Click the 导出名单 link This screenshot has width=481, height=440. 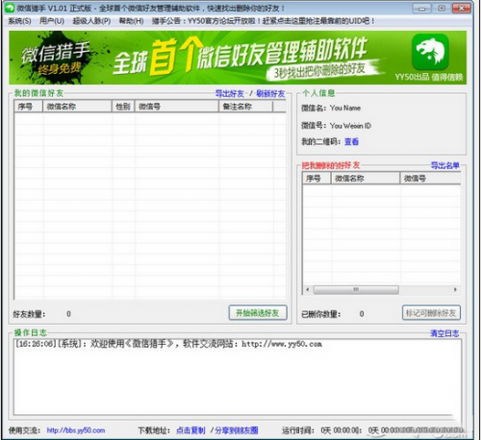click(444, 165)
